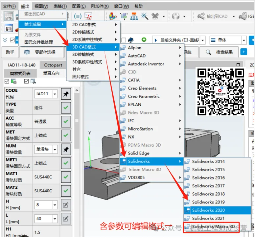The width and height of the screenshot is (255, 238).
Task: Open the 视图(V) menu
Action: (41, 6)
